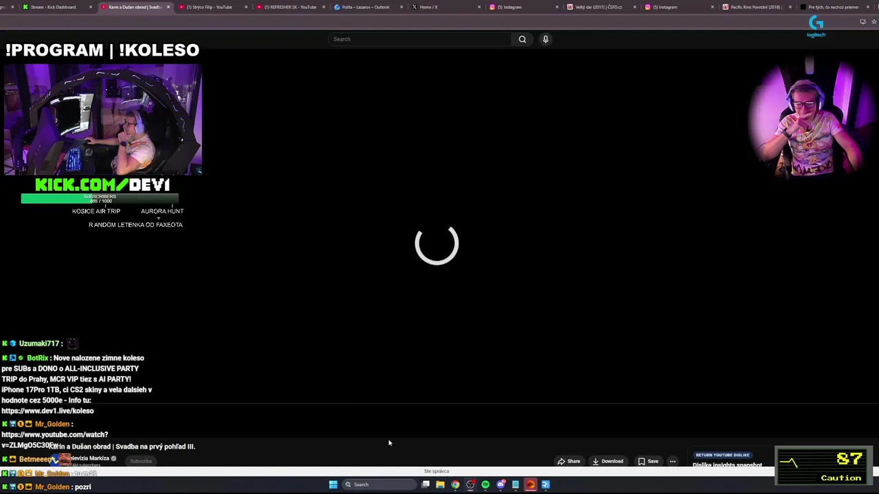Click the Download button under the video
879x494 pixels.
608,461
